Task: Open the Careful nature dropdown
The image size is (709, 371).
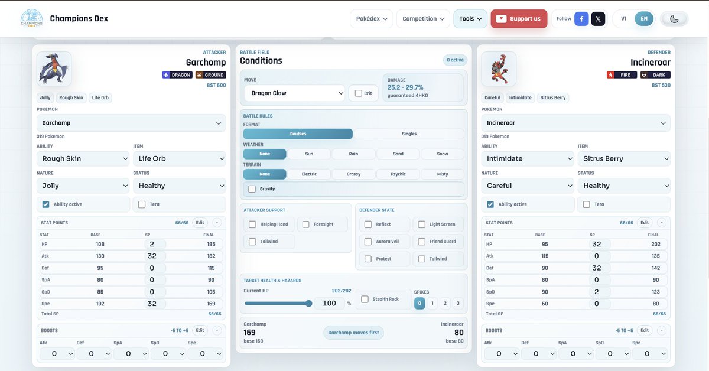Action: click(528, 185)
